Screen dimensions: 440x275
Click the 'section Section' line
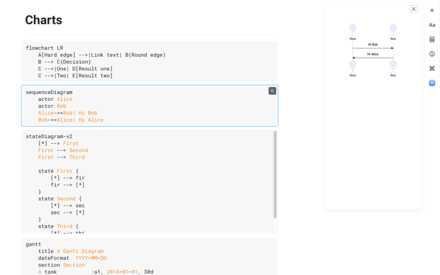pyautogui.click(x=61, y=265)
